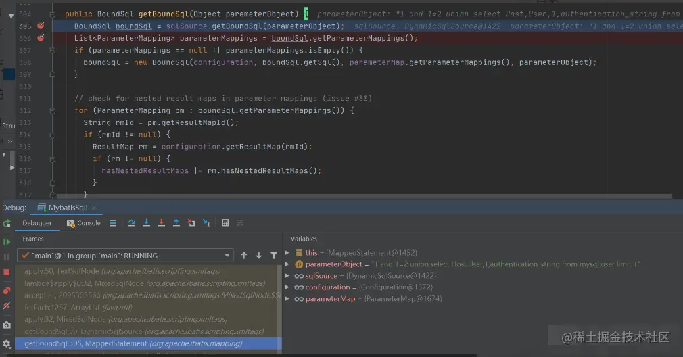Click the red Force Step Into icon
Viewport: 683px width, 357px height.
pyautogui.click(x=161, y=223)
